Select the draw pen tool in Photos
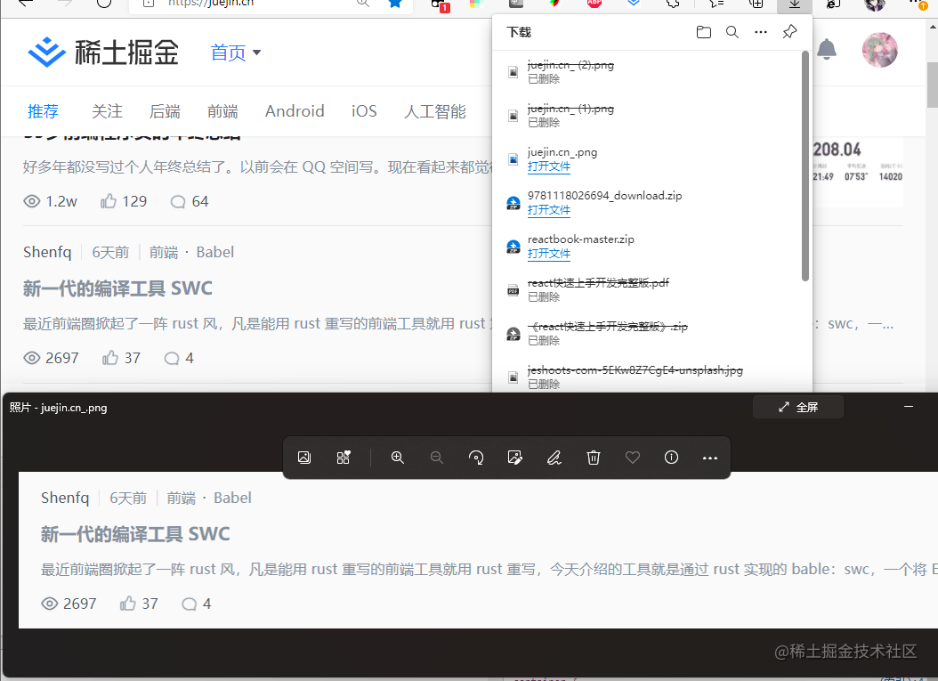The height and width of the screenshot is (681, 938). 554,458
